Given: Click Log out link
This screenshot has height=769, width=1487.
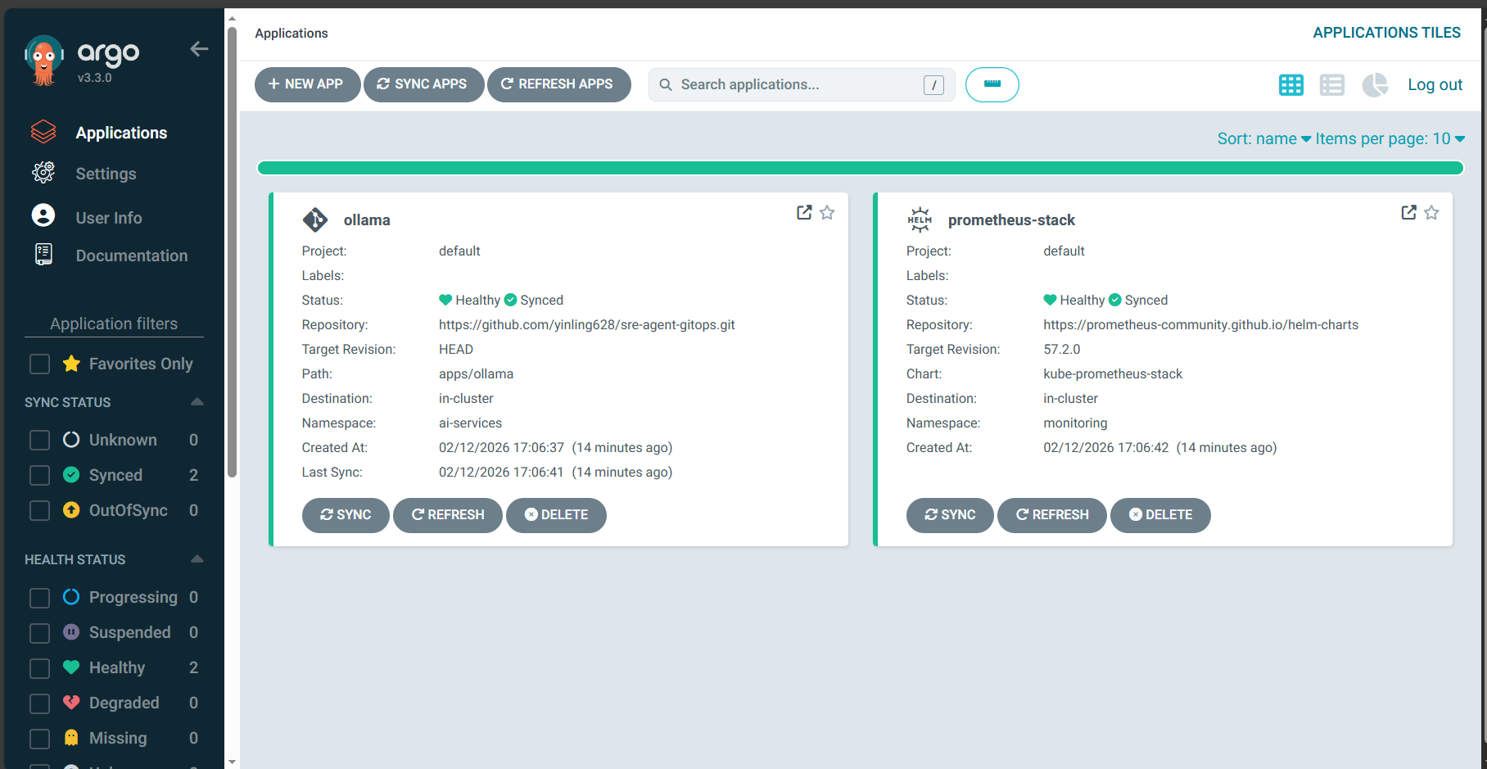Looking at the screenshot, I should coord(1435,84).
